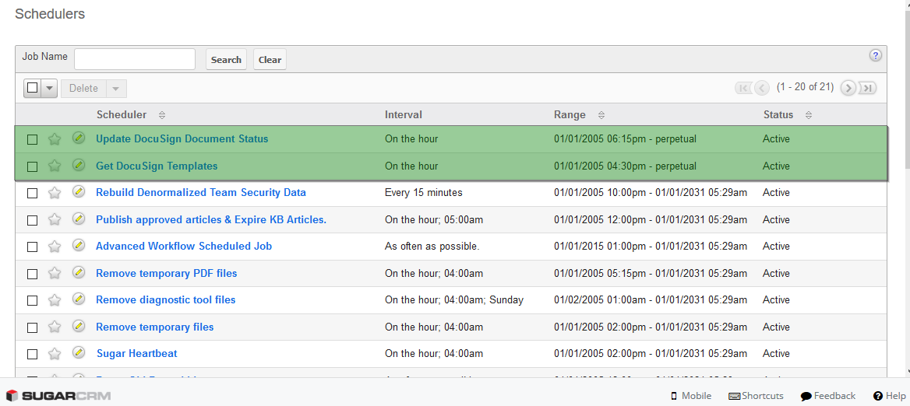
Task: Open Get DocuSign Templates scheduler
Action: click(157, 166)
